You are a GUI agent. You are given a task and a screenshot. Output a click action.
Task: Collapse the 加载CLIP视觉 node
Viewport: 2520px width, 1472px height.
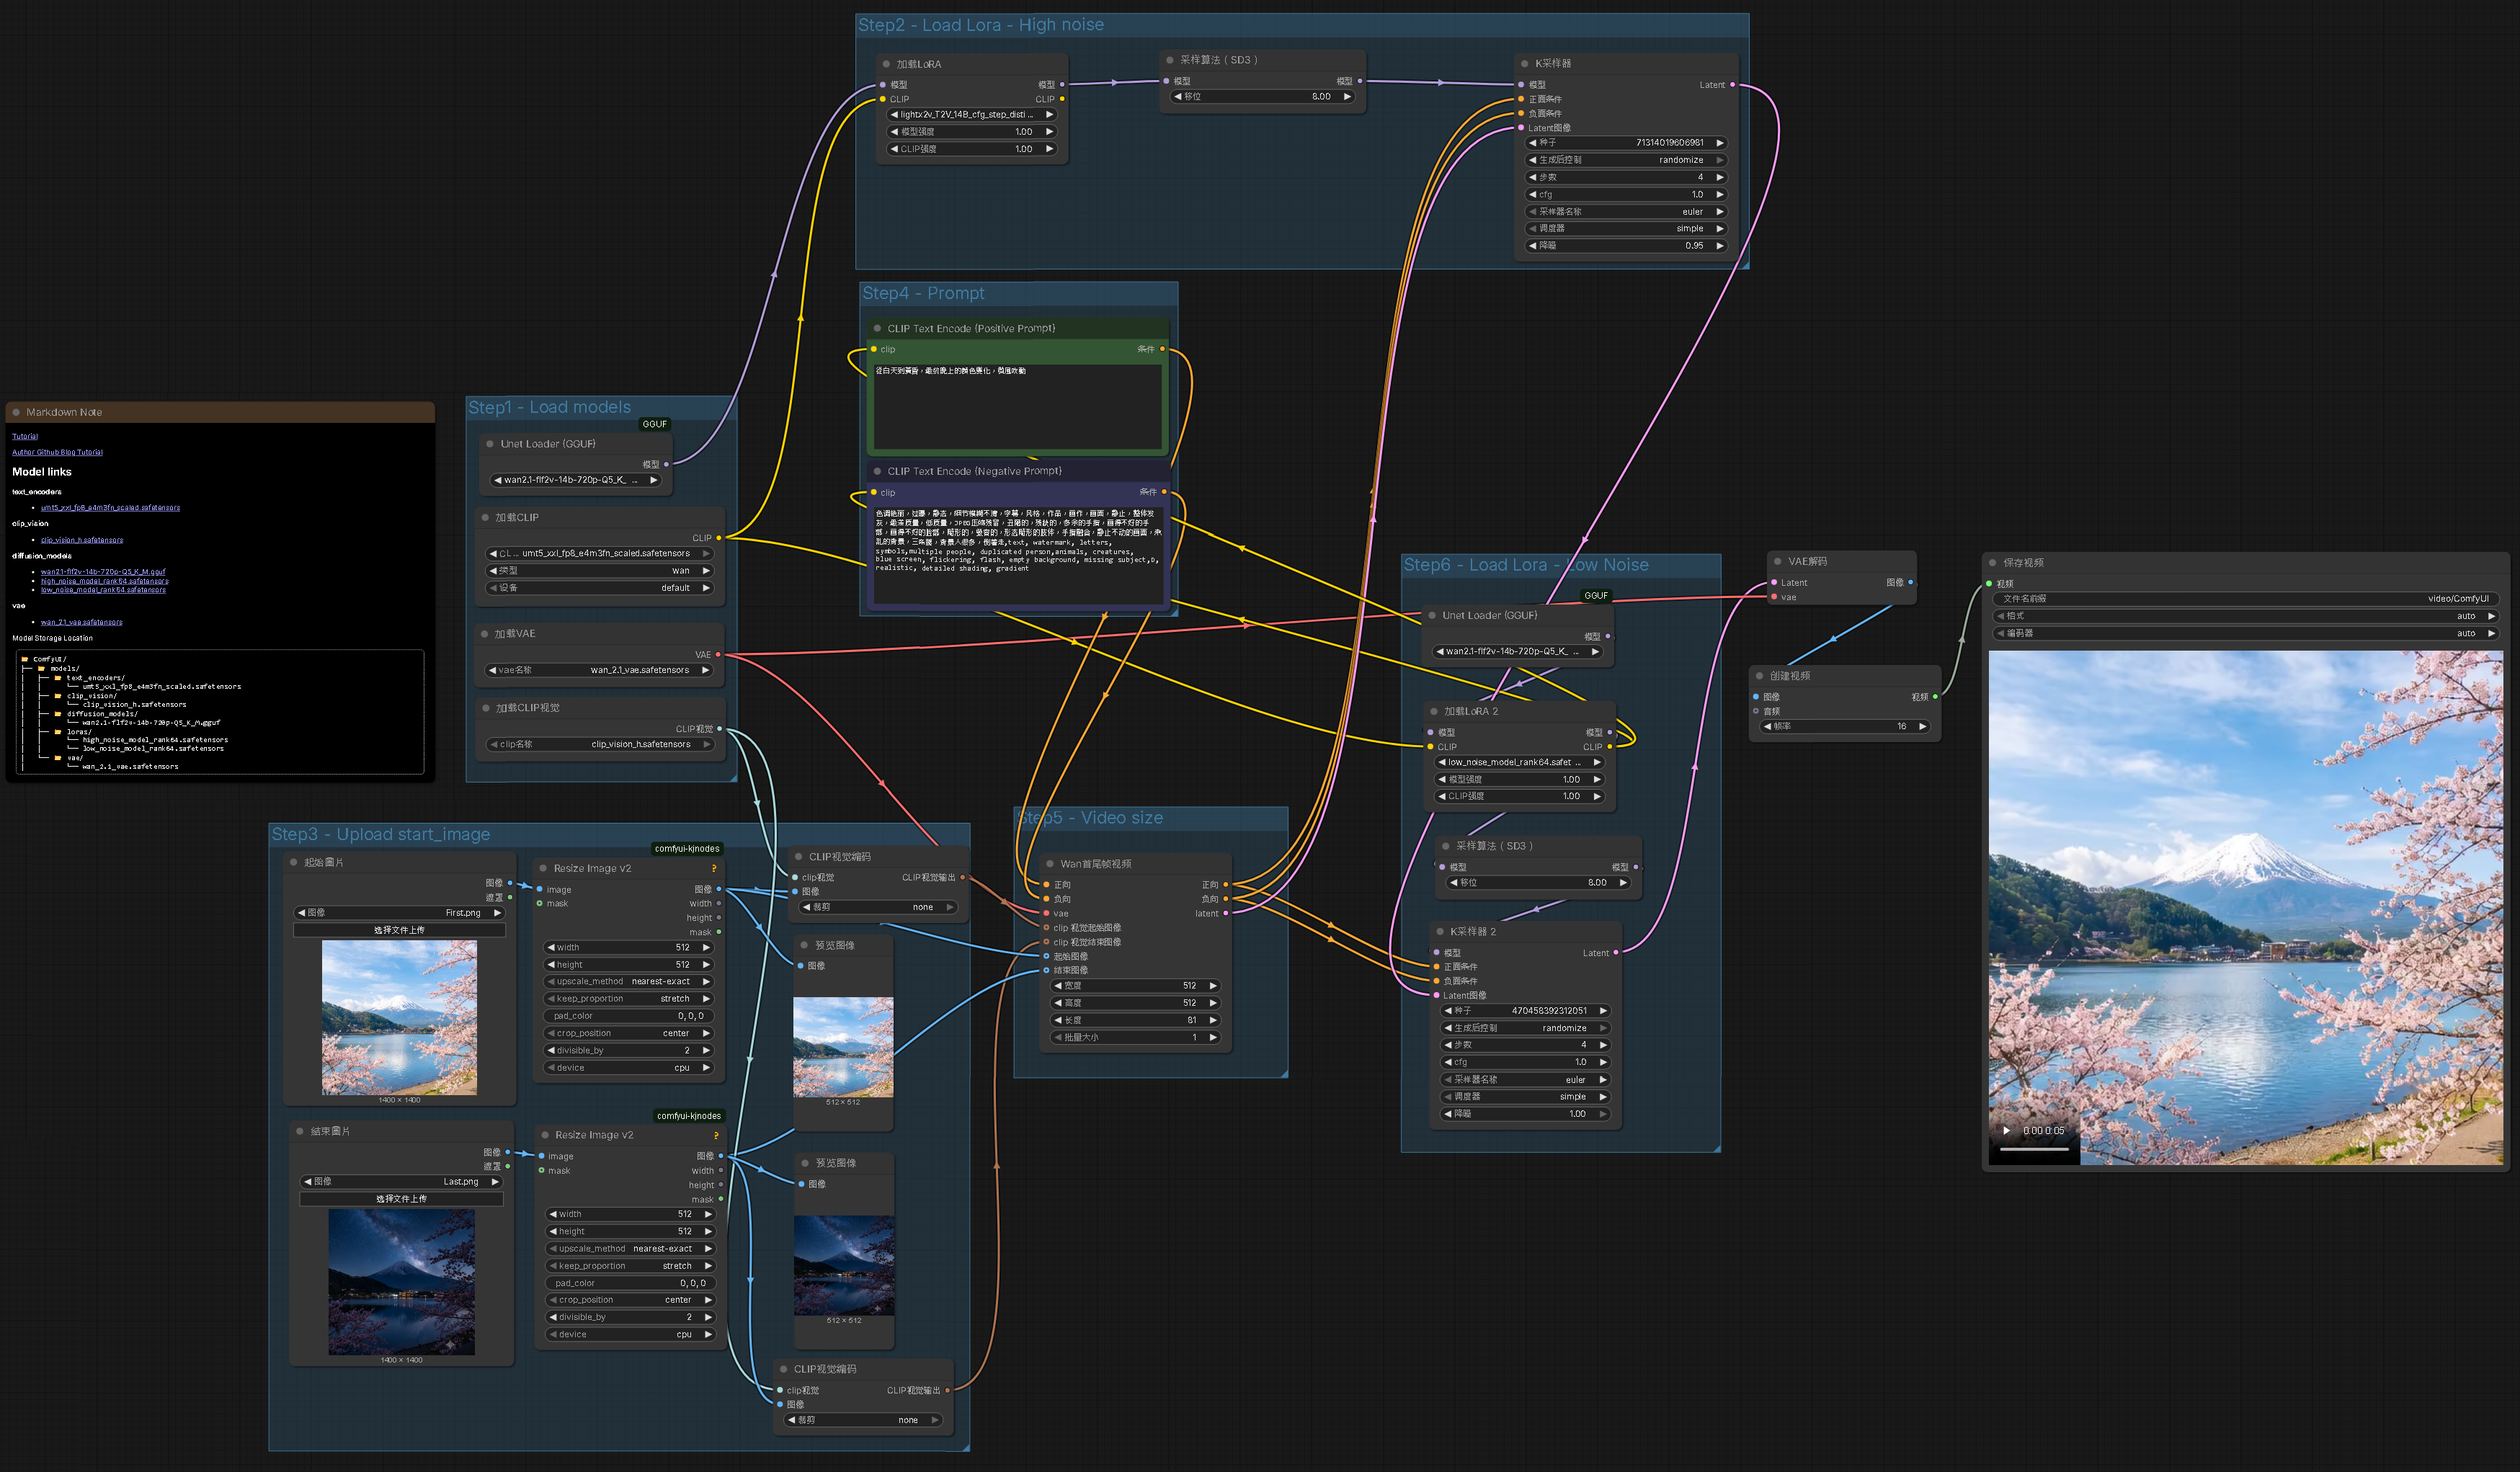click(x=486, y=708)
